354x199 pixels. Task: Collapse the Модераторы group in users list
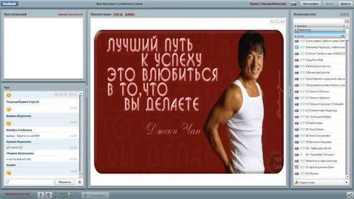(x=320, y=29)
